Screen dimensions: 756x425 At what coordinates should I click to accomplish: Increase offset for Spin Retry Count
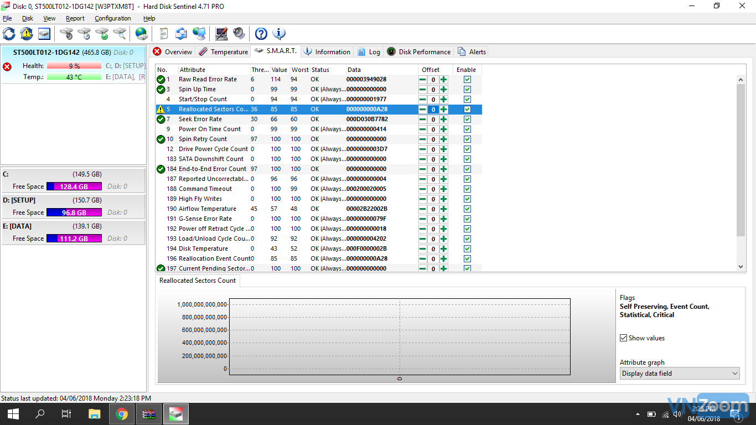tap(443, 139)
